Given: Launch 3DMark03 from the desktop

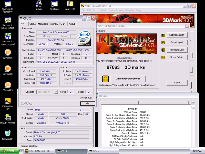Looking at the screenshot, I should pos(8,86).
